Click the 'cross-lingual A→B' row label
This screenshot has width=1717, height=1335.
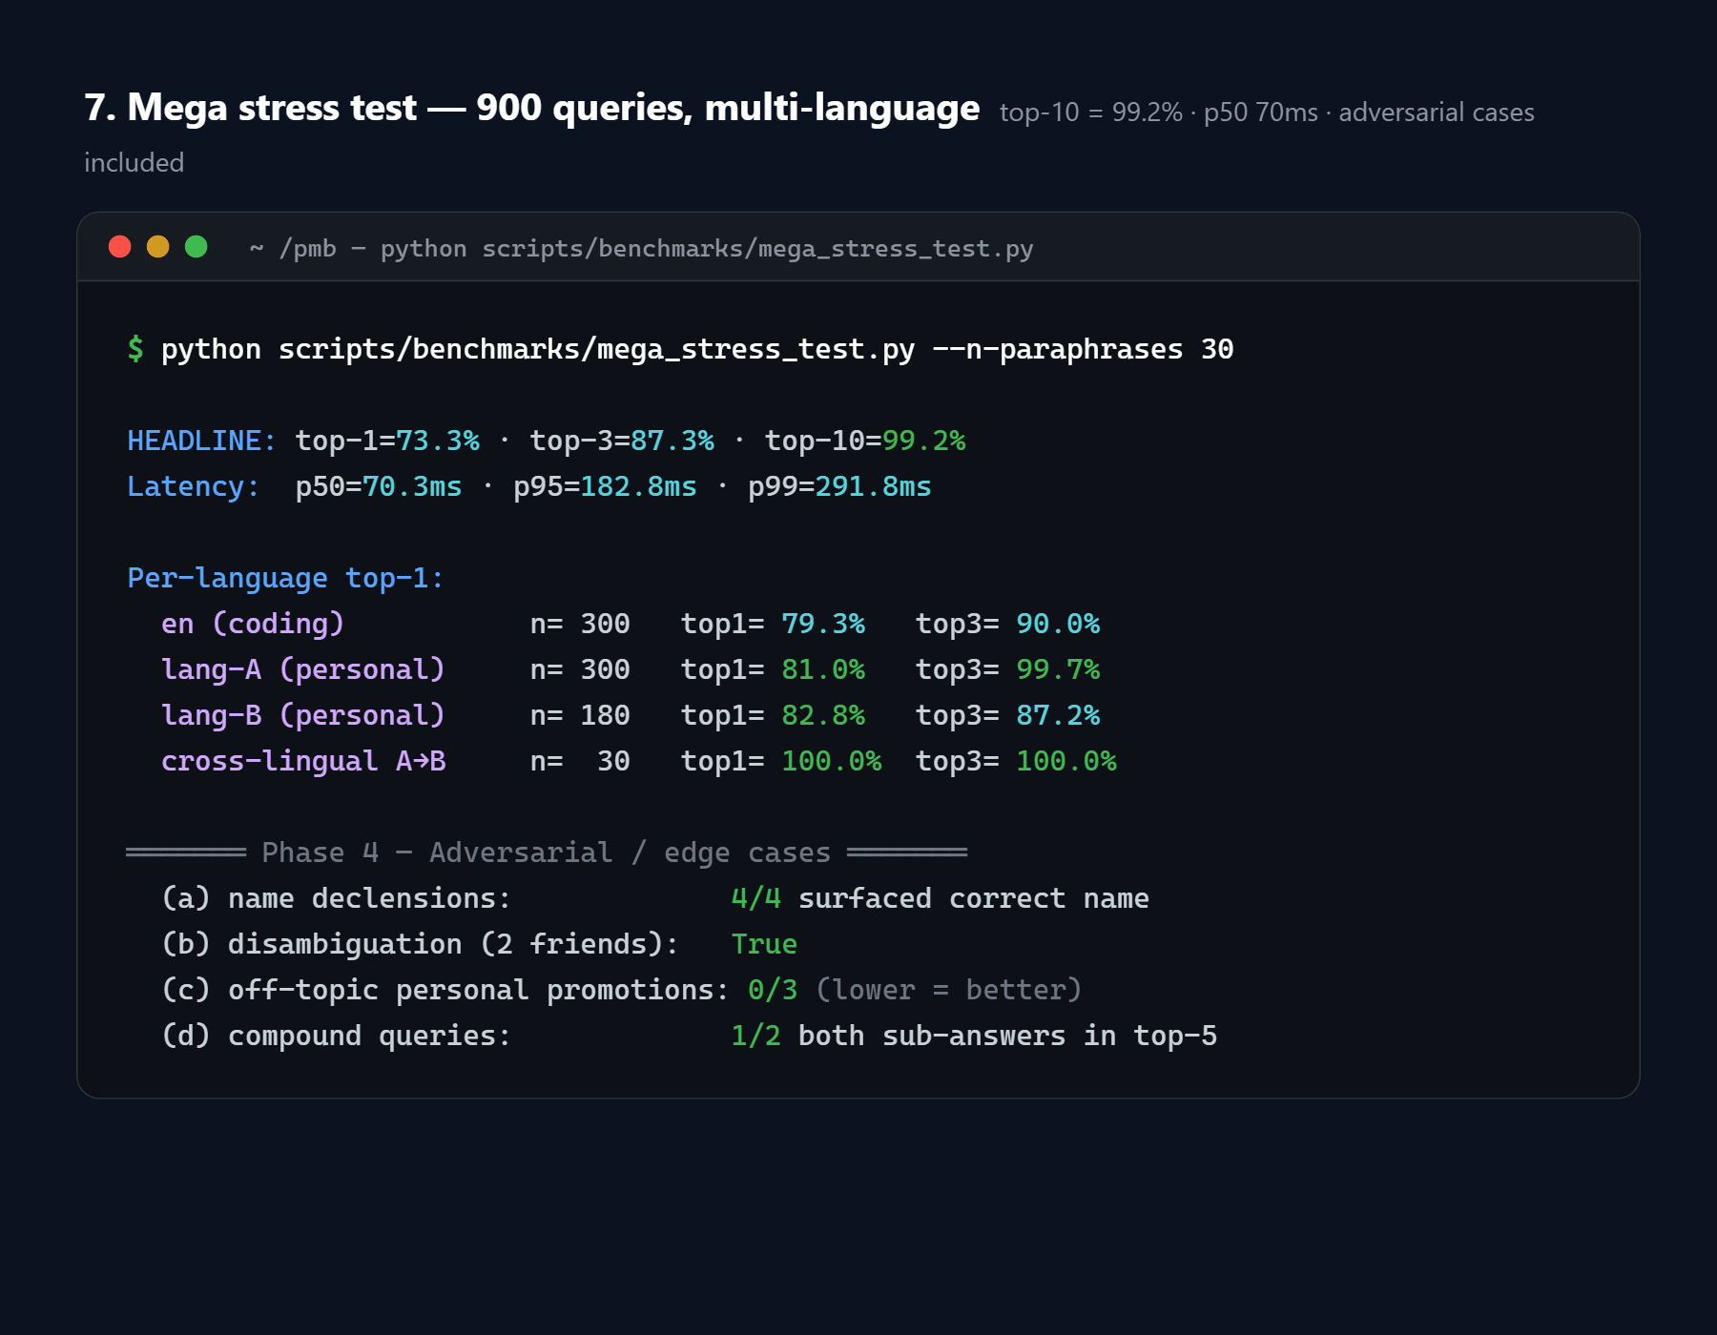coord(303,761)
